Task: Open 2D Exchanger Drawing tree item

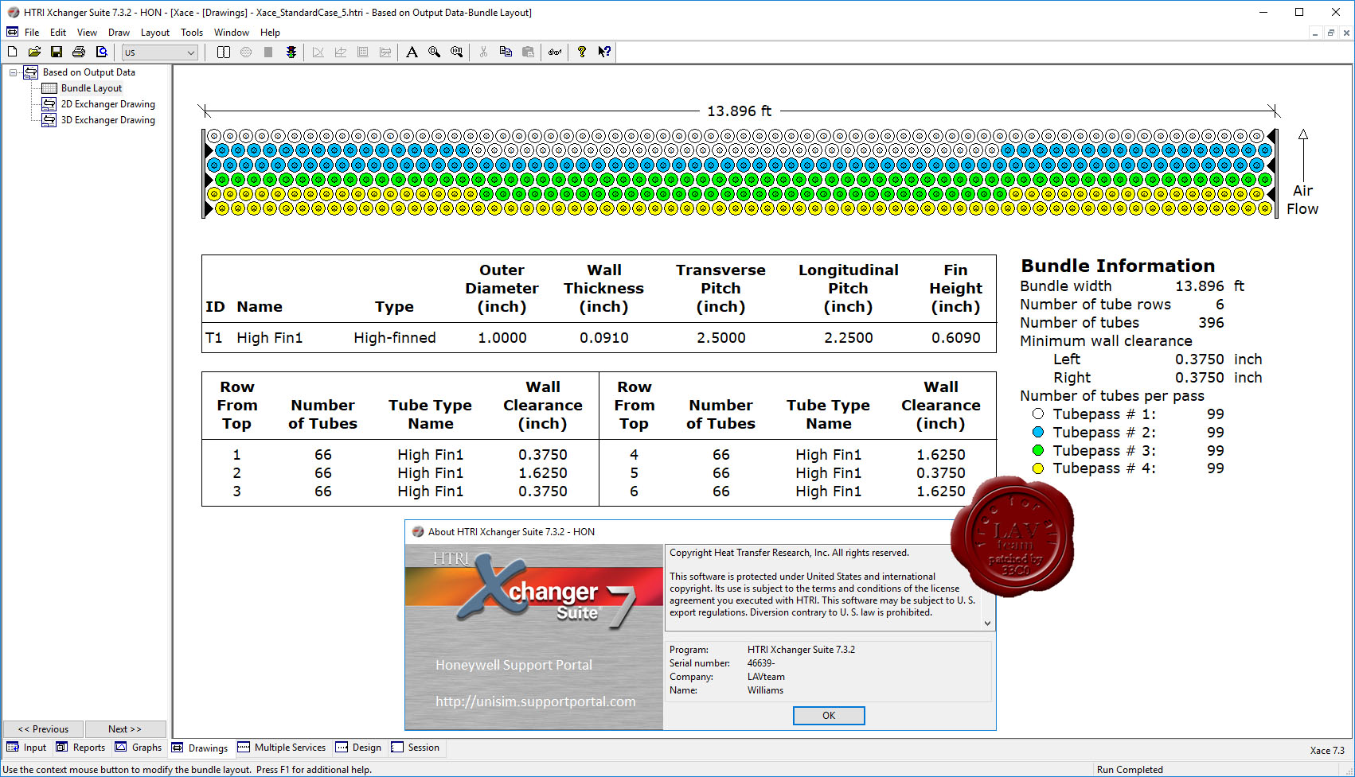Action: (107, 104)
